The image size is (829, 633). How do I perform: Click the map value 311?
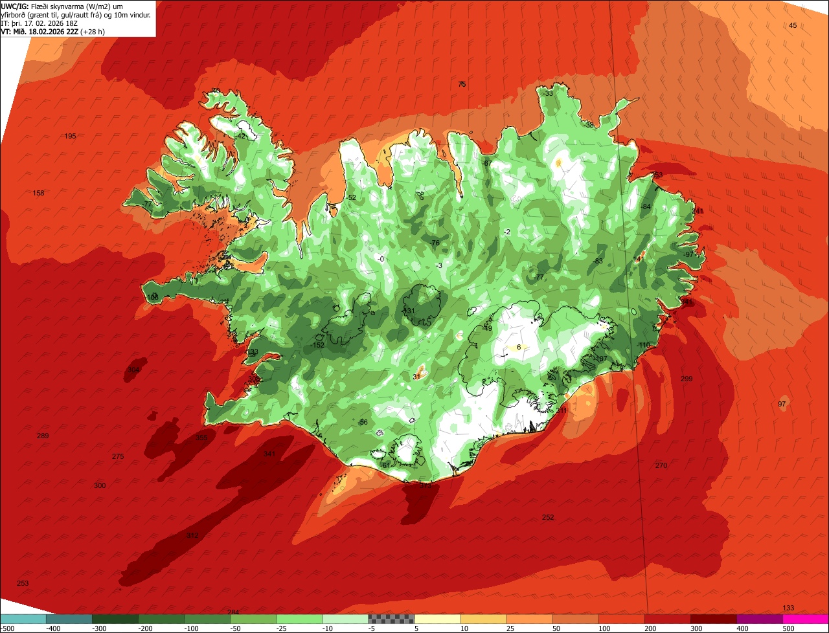pos(562,410)
